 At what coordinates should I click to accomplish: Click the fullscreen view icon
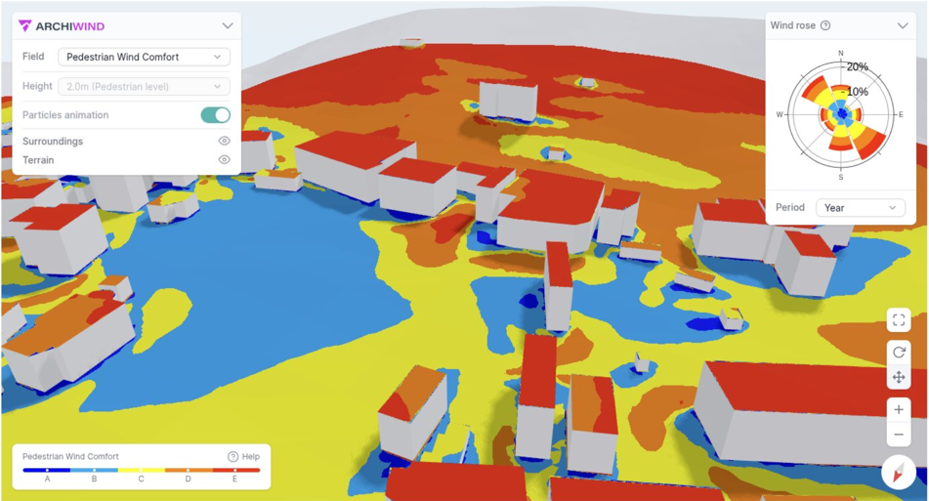click(899, 320)
